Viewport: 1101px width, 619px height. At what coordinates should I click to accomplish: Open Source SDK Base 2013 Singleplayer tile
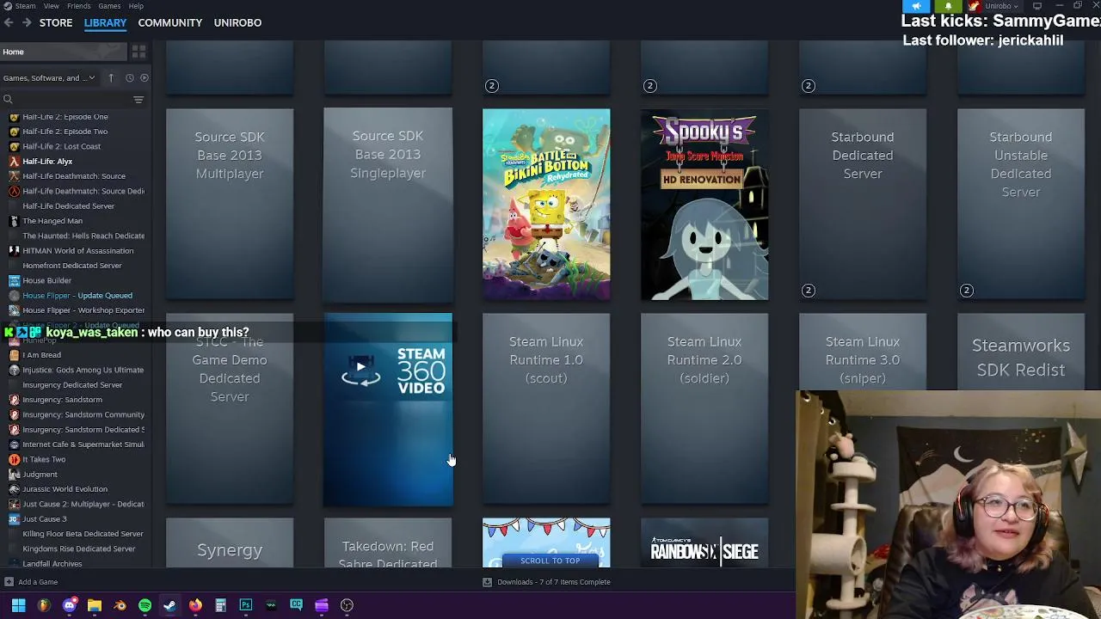click(388, 205)
